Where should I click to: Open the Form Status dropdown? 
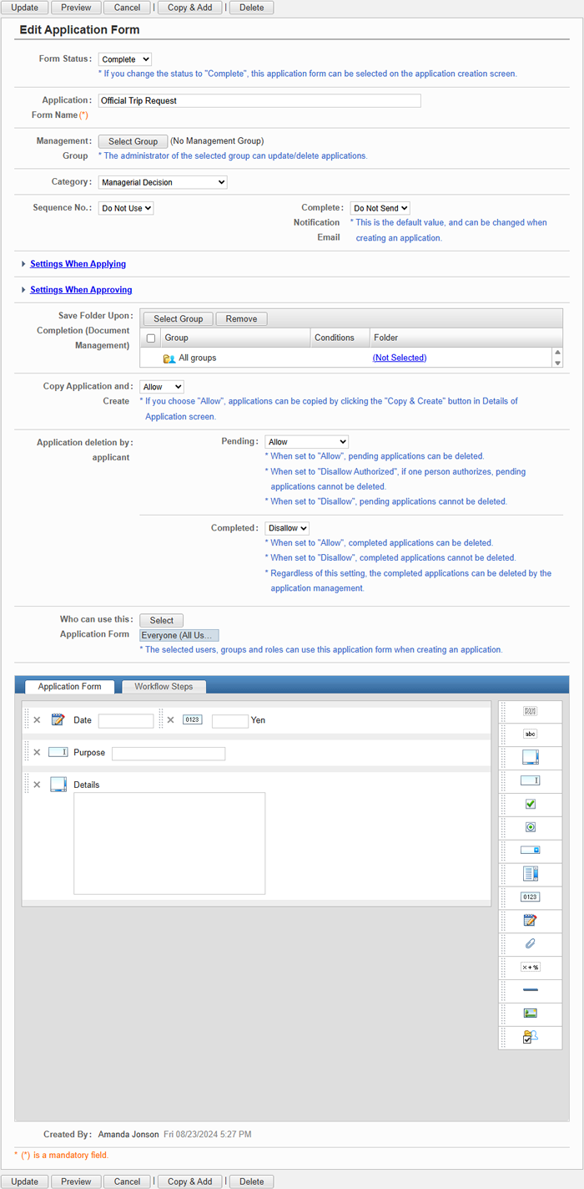125,59
